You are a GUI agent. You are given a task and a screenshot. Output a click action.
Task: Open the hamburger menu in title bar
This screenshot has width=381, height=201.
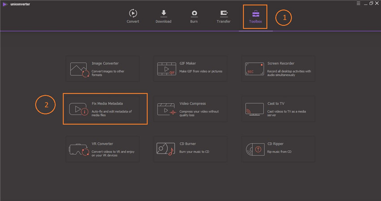358,3
